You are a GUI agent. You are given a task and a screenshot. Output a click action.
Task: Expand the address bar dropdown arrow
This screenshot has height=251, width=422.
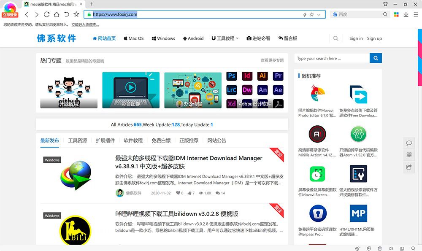[319, 14]
